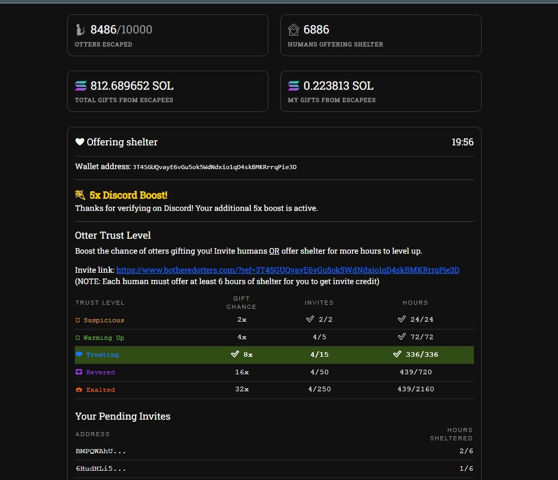Click the 8486/10000 otters escaped count
The image size is (558, 480).
click(x=121, y=29)
